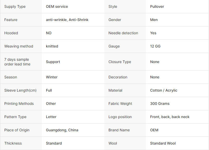This screenshot has height=150, width=209.
Task: Select the Letter pattern type value
Action: click(51, 117)
